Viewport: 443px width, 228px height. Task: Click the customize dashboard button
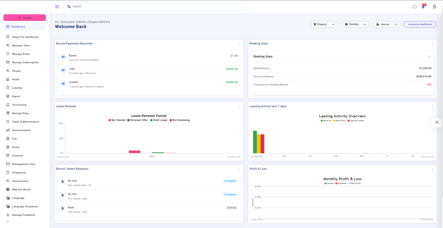420,24
